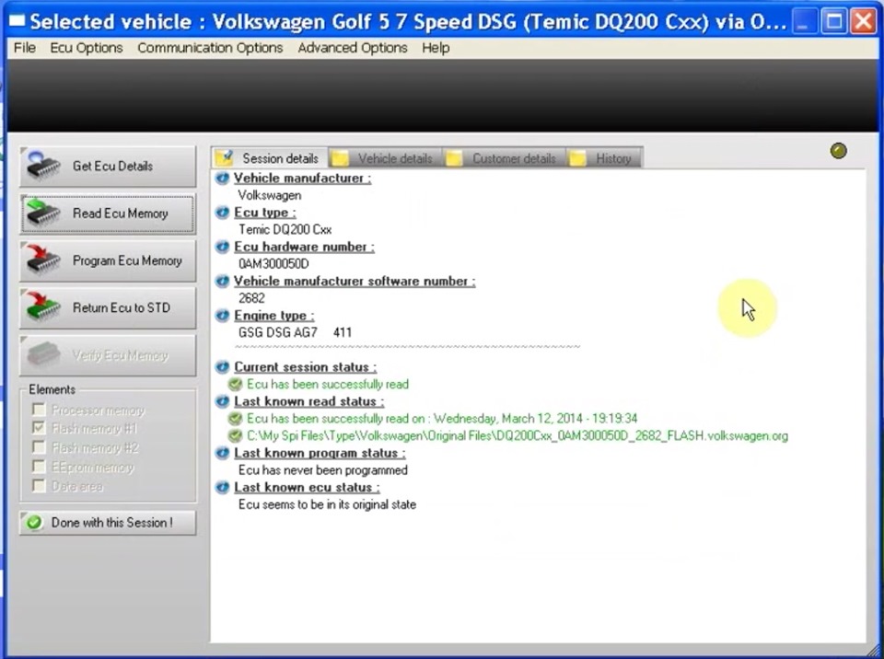Toggle the Data area checkbox
Viewport: 884px width, 659px height.
click(x=39, y=486)
